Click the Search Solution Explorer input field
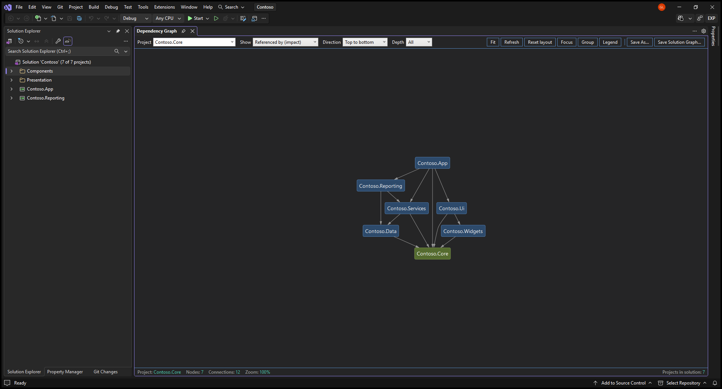Image resolution: width=722 pixels, height=389 pixels. point(60,51)
